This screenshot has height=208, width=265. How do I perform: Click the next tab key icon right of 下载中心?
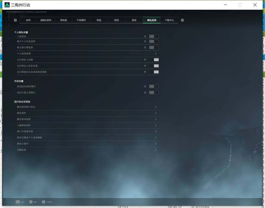tap(182, 20)
